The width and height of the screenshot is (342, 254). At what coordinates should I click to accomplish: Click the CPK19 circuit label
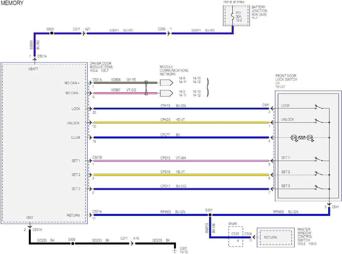click(165, 106)
